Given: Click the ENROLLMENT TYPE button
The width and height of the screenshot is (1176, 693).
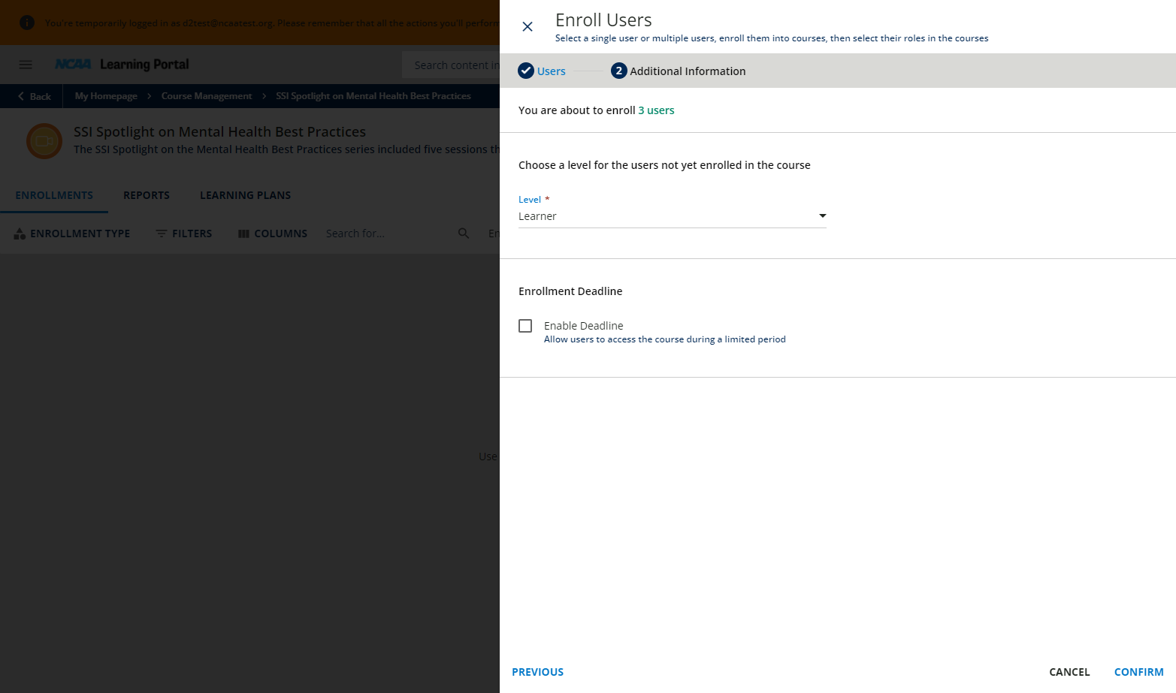Looking at the screenshot, I should 72,234.
